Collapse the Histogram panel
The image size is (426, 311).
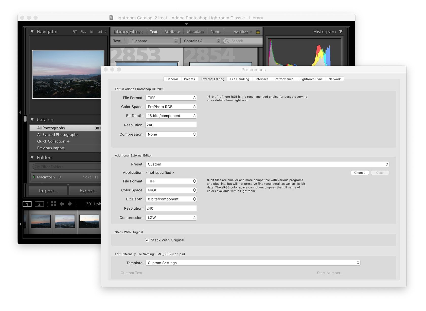[x=341, y=32]
